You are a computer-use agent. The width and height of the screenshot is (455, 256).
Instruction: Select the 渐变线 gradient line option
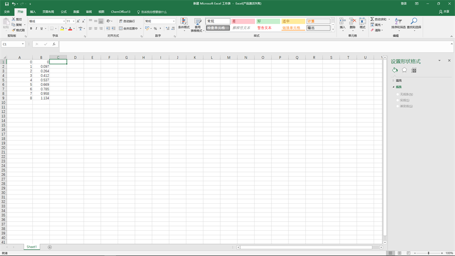click(x=398, y=106)
